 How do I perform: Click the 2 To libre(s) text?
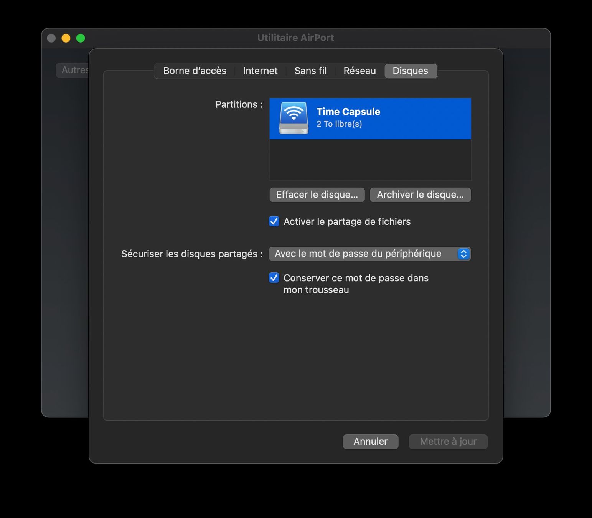coord(339,124)
